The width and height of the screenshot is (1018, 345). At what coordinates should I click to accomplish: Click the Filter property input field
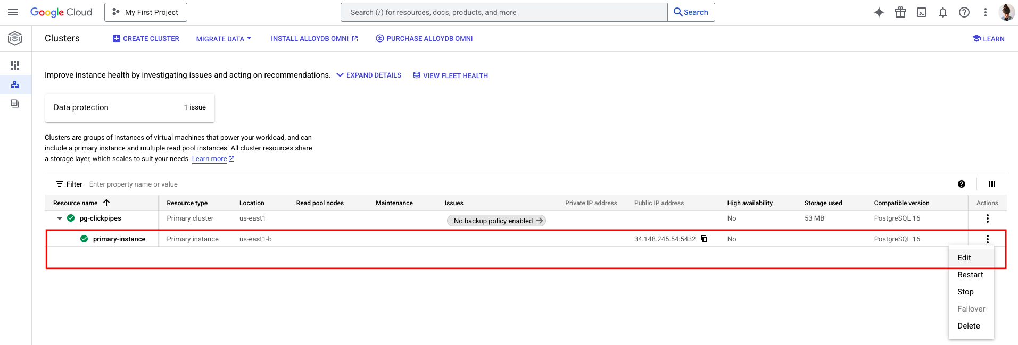[x=213, y=184]
